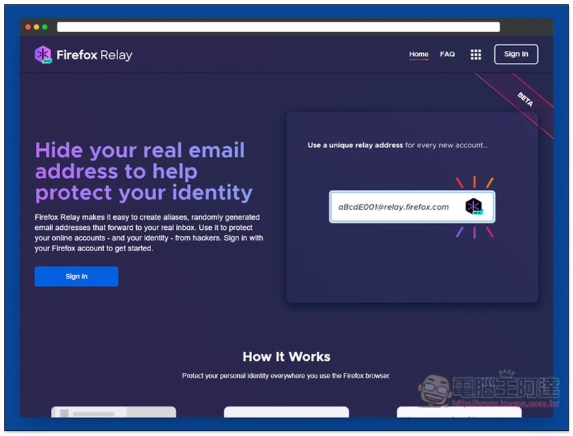Click the Firefox Relay hexagon logo icon
This screenshot has width=573, height=436.
pos(43,54)
